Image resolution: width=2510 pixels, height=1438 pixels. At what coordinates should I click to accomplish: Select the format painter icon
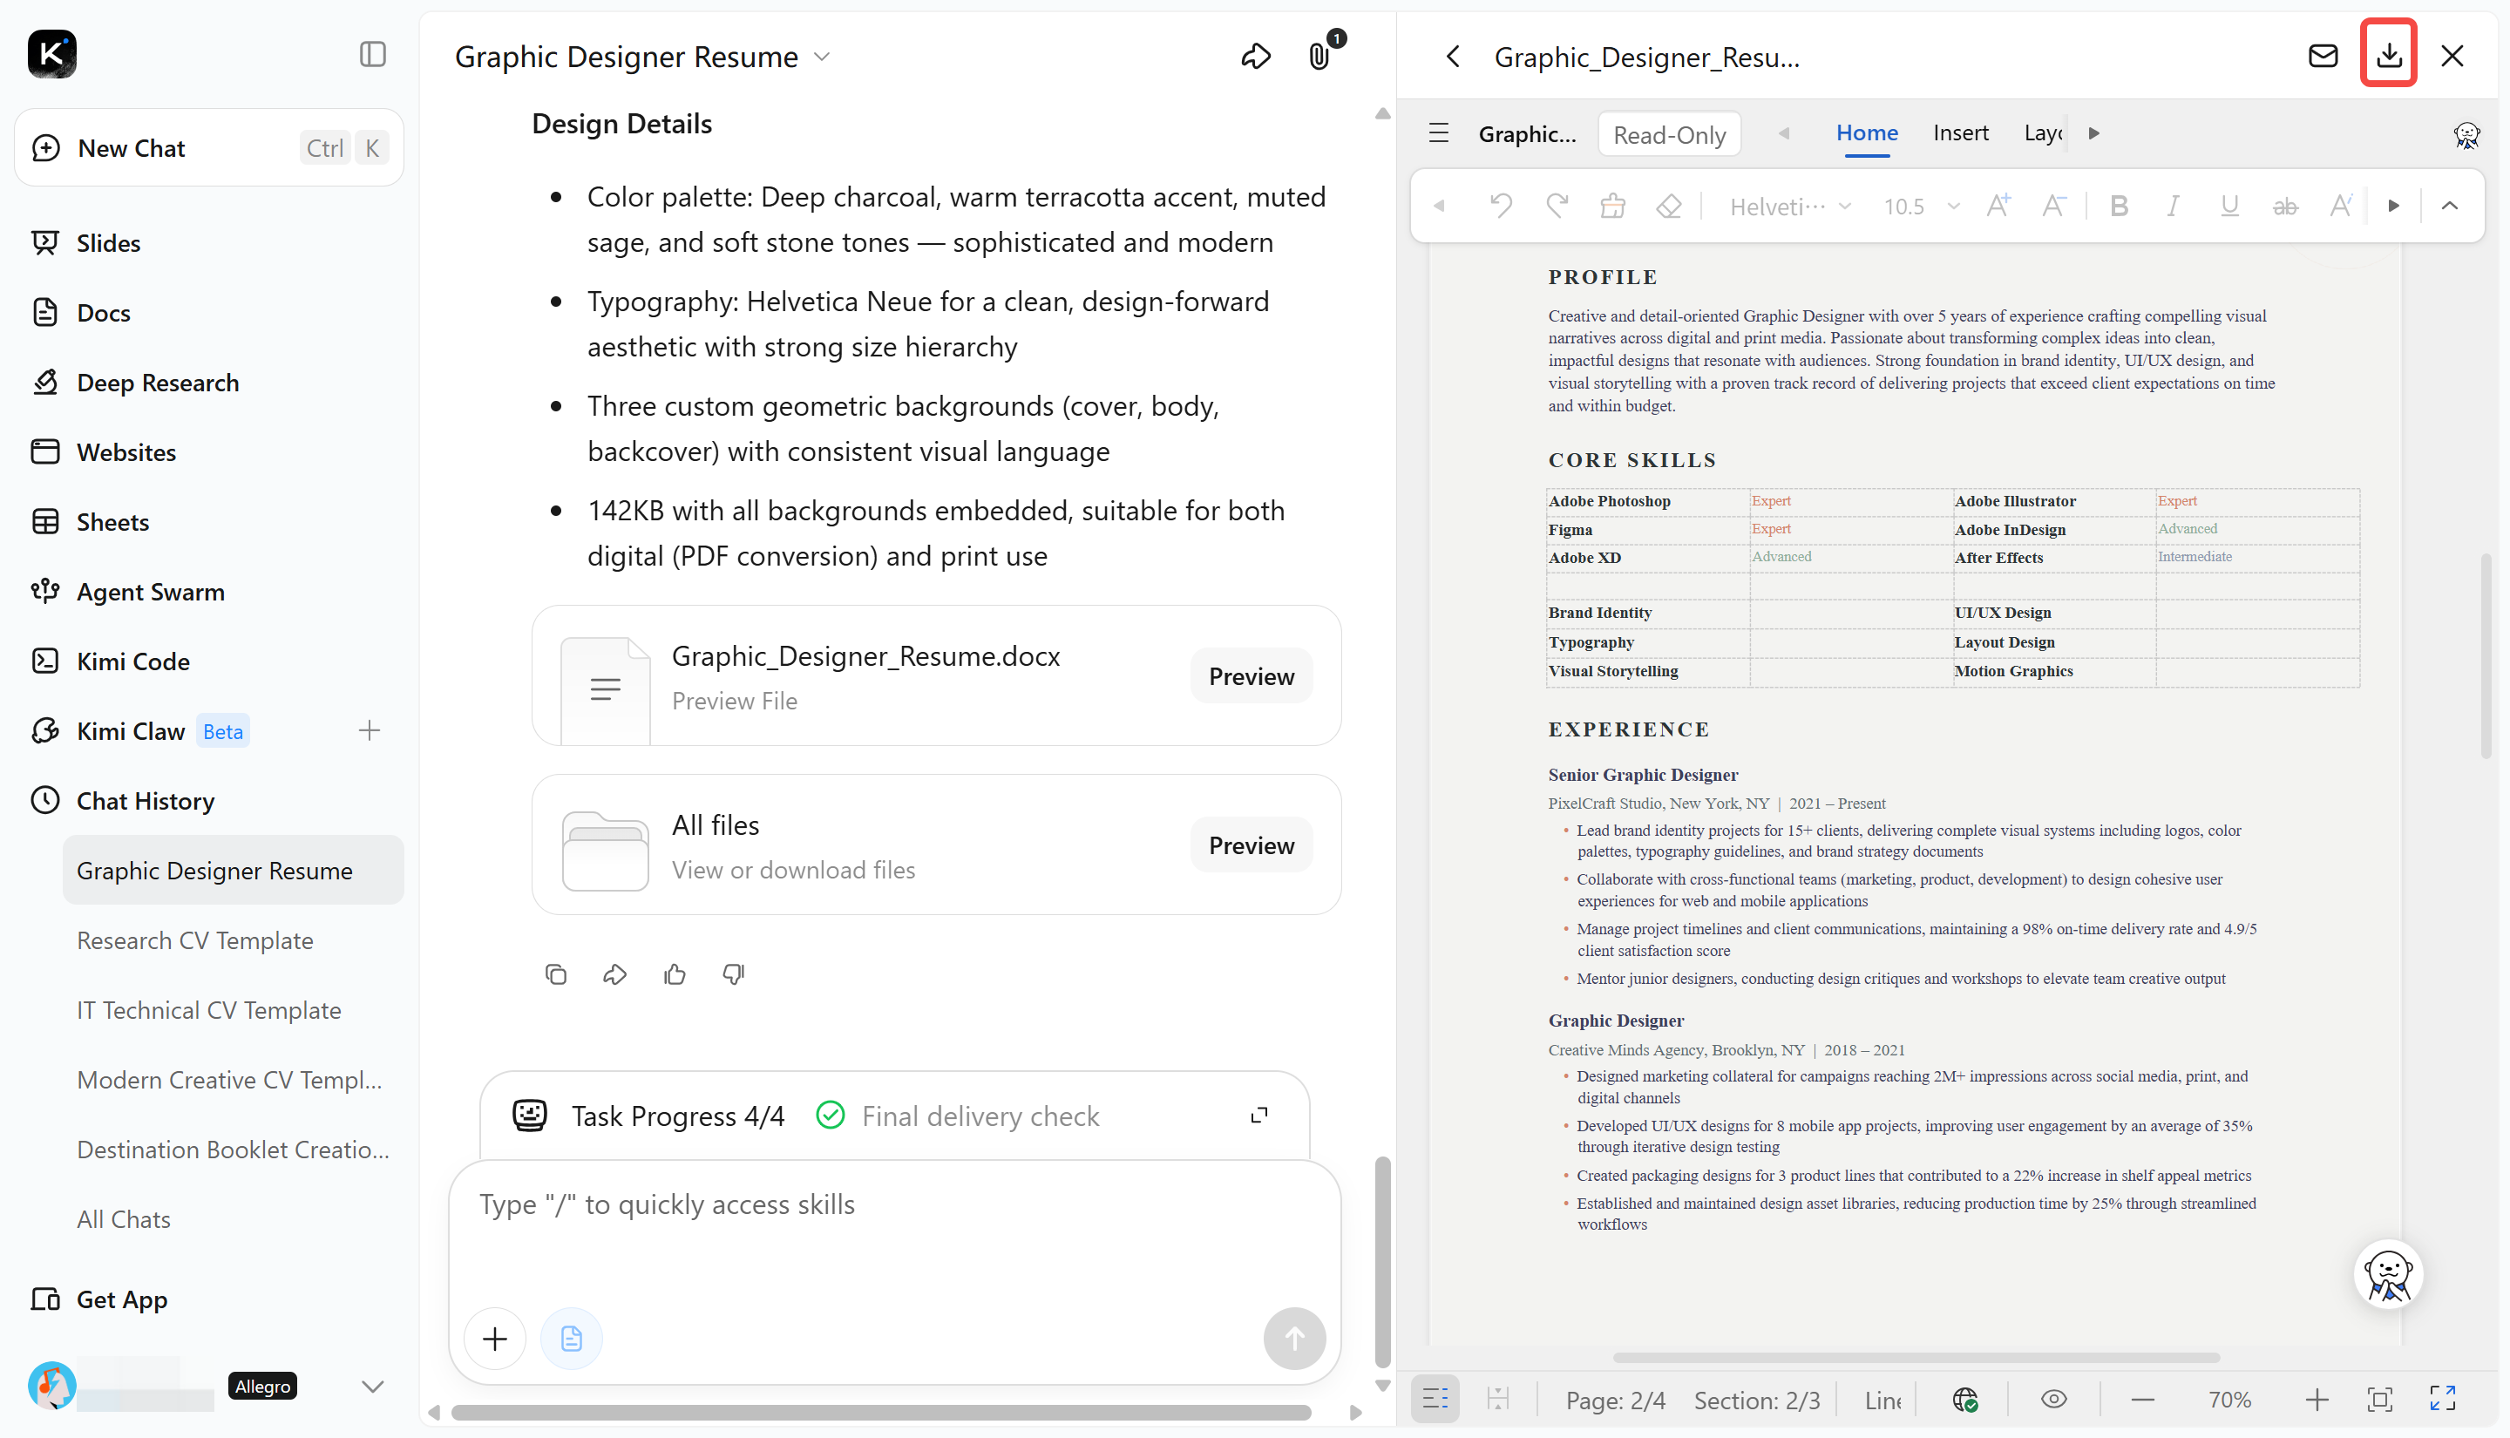[1612, 206]
